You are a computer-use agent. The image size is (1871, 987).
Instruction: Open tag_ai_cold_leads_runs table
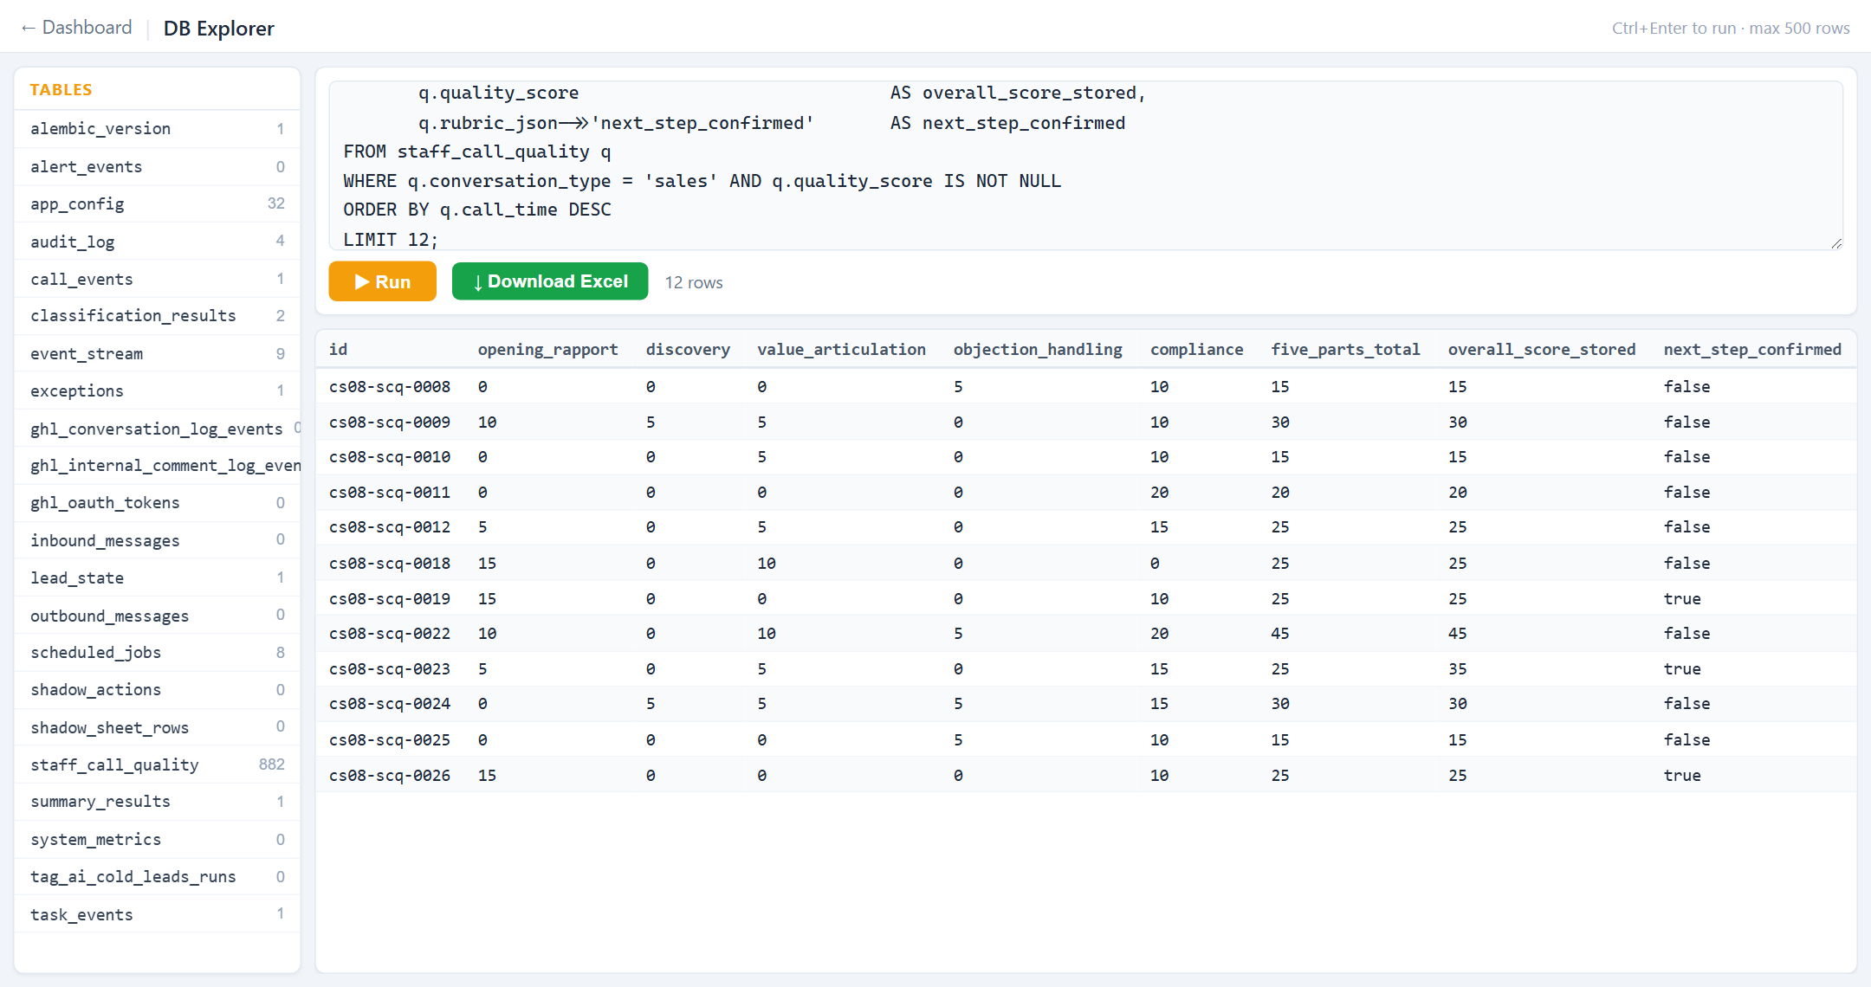tap(157, 877)
